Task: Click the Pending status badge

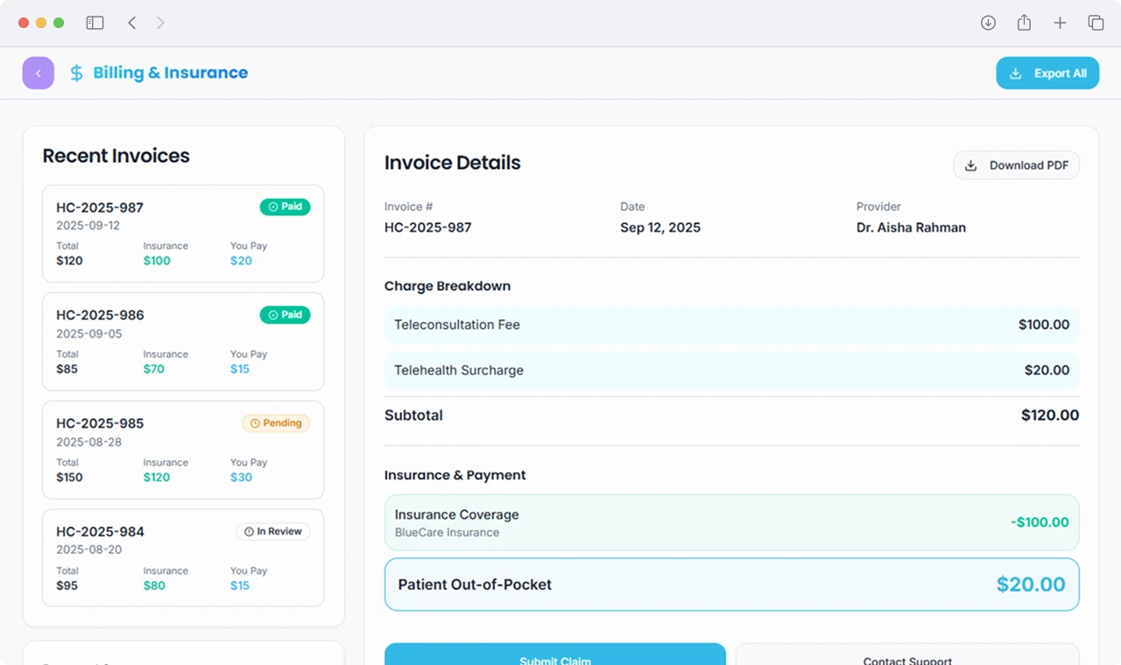Action: coord(276,423)
